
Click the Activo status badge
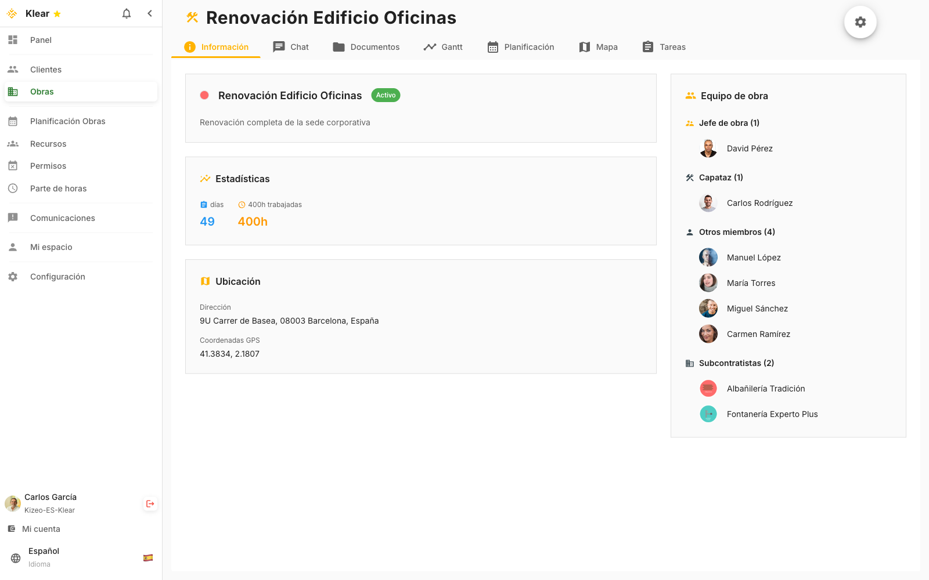point(386,95)
